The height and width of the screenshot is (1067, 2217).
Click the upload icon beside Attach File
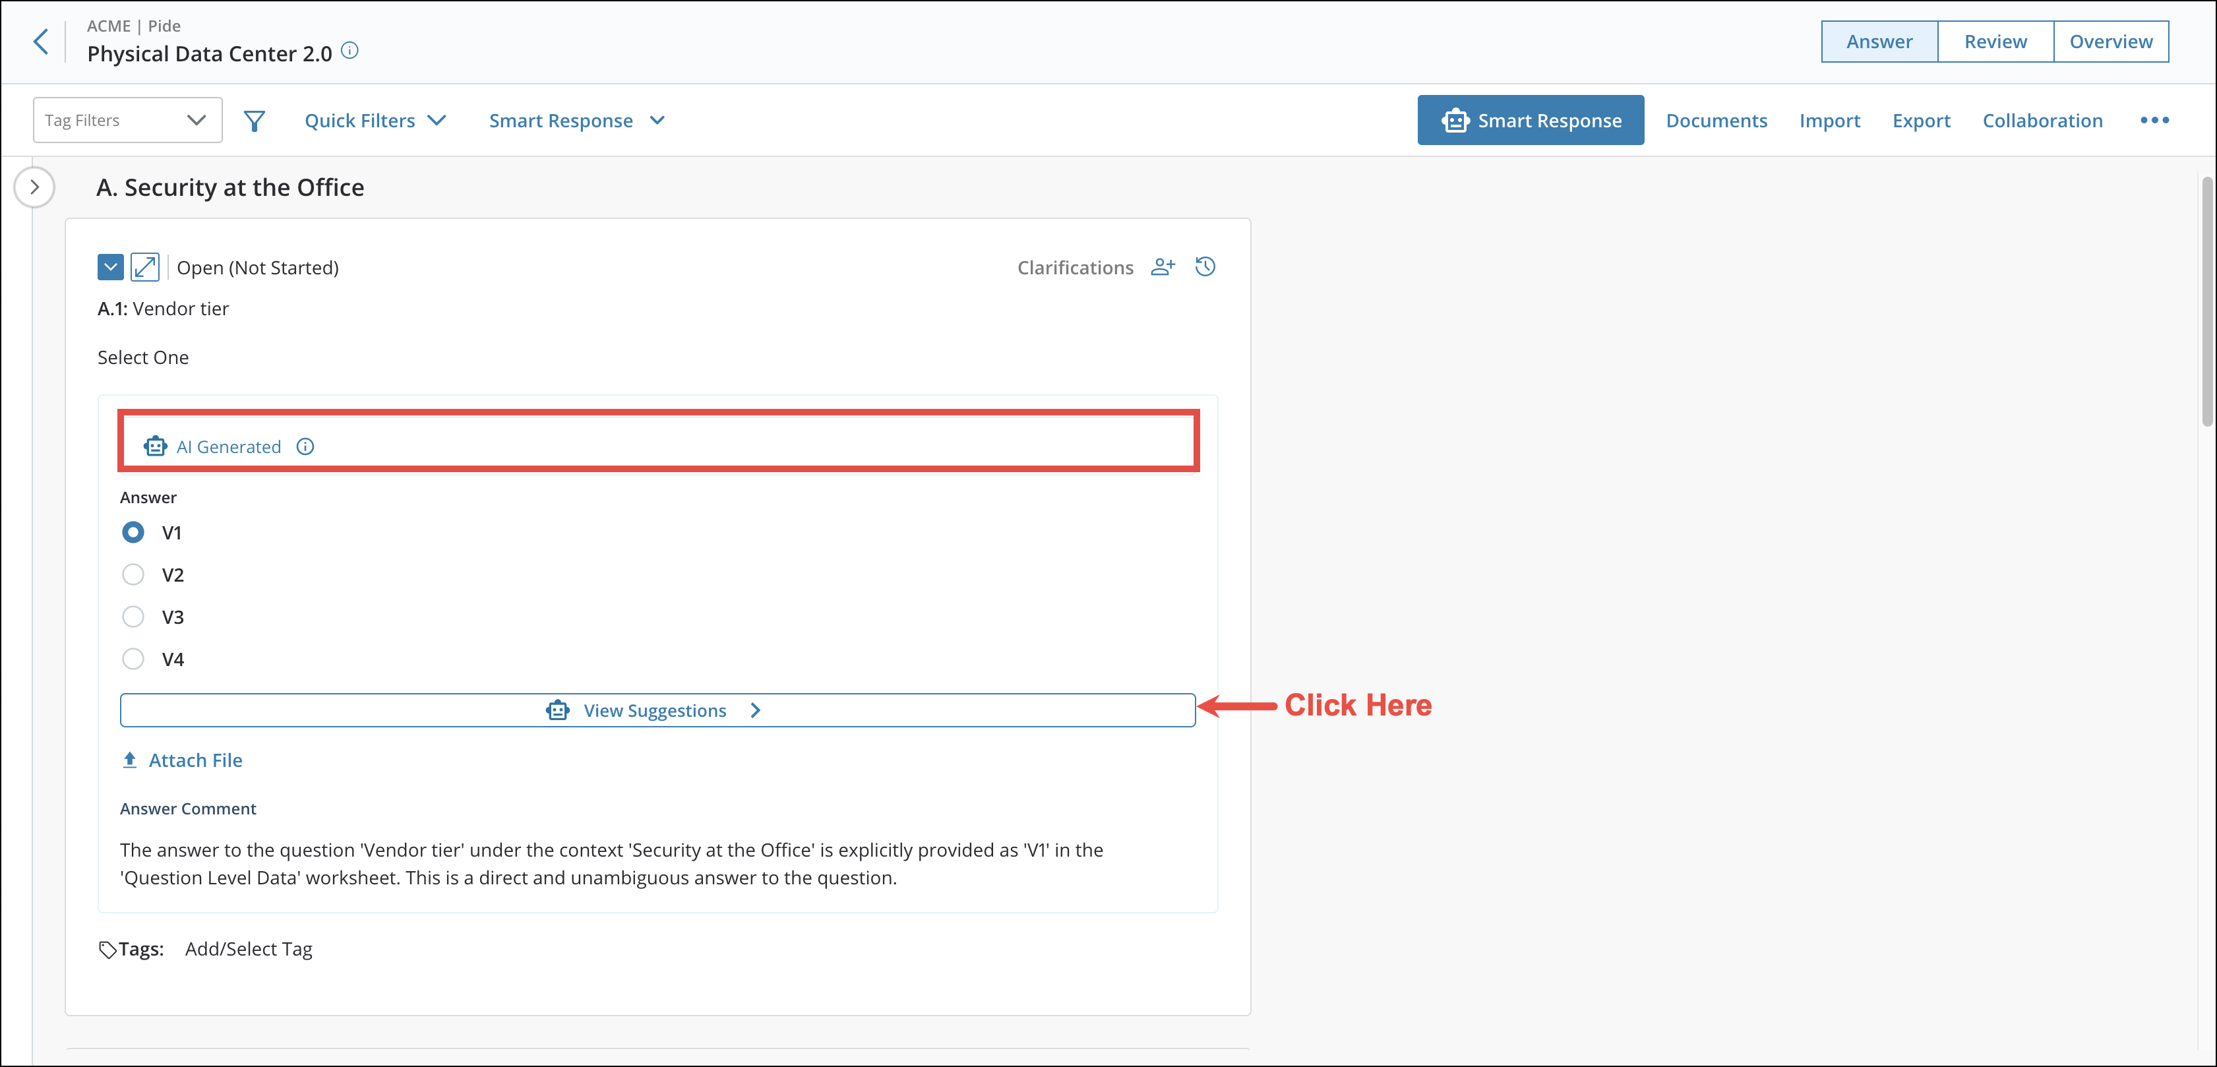click(131, 760)
